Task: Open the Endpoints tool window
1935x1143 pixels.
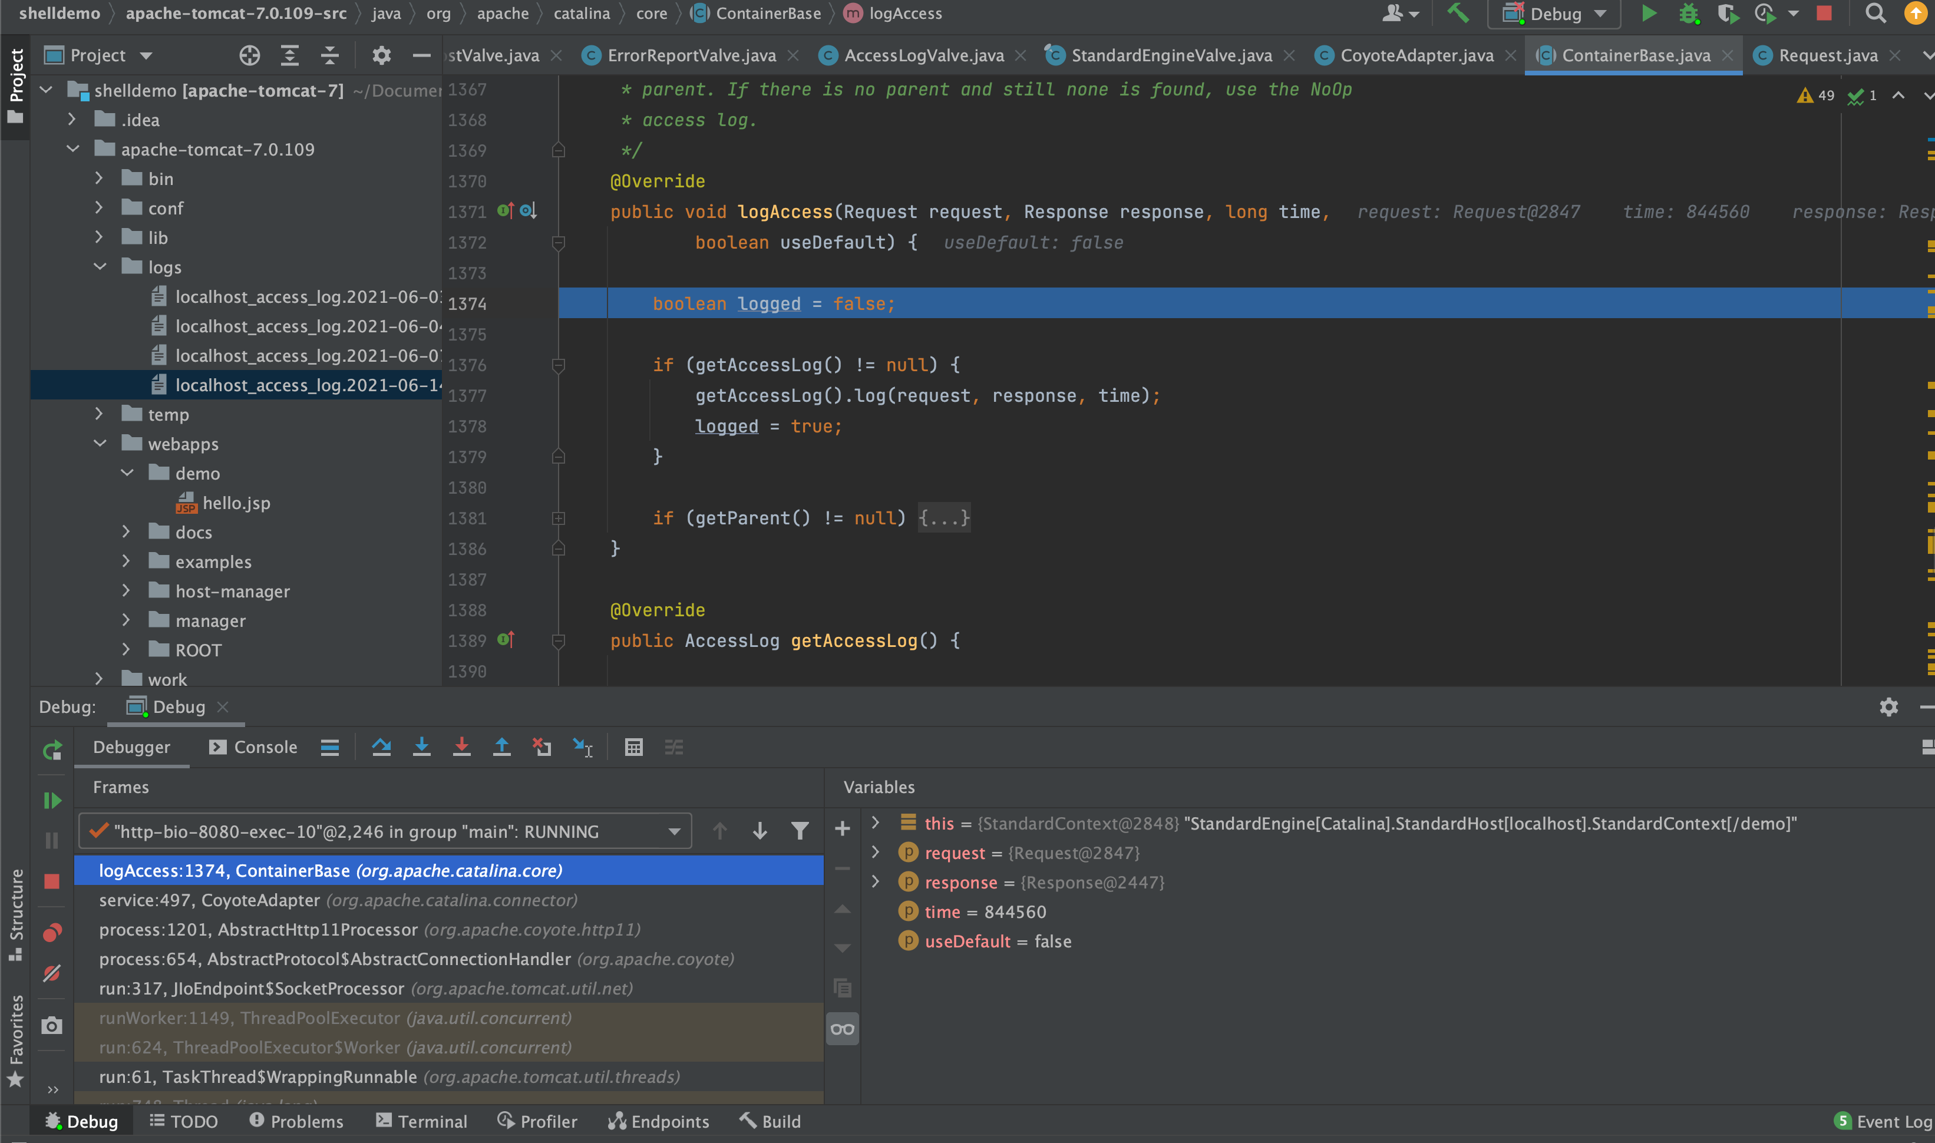Action: click(x=659, y=1121)
